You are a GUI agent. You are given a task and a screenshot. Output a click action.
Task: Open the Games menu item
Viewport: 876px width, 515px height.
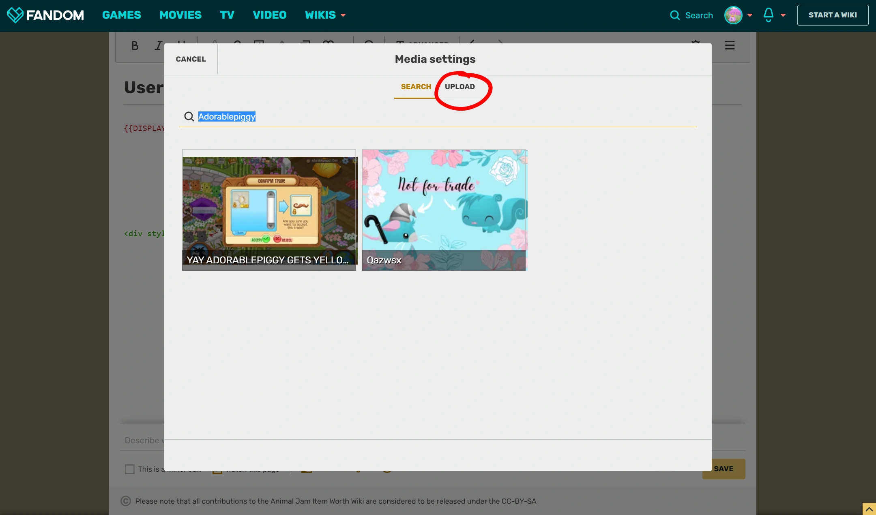(122, 15)
